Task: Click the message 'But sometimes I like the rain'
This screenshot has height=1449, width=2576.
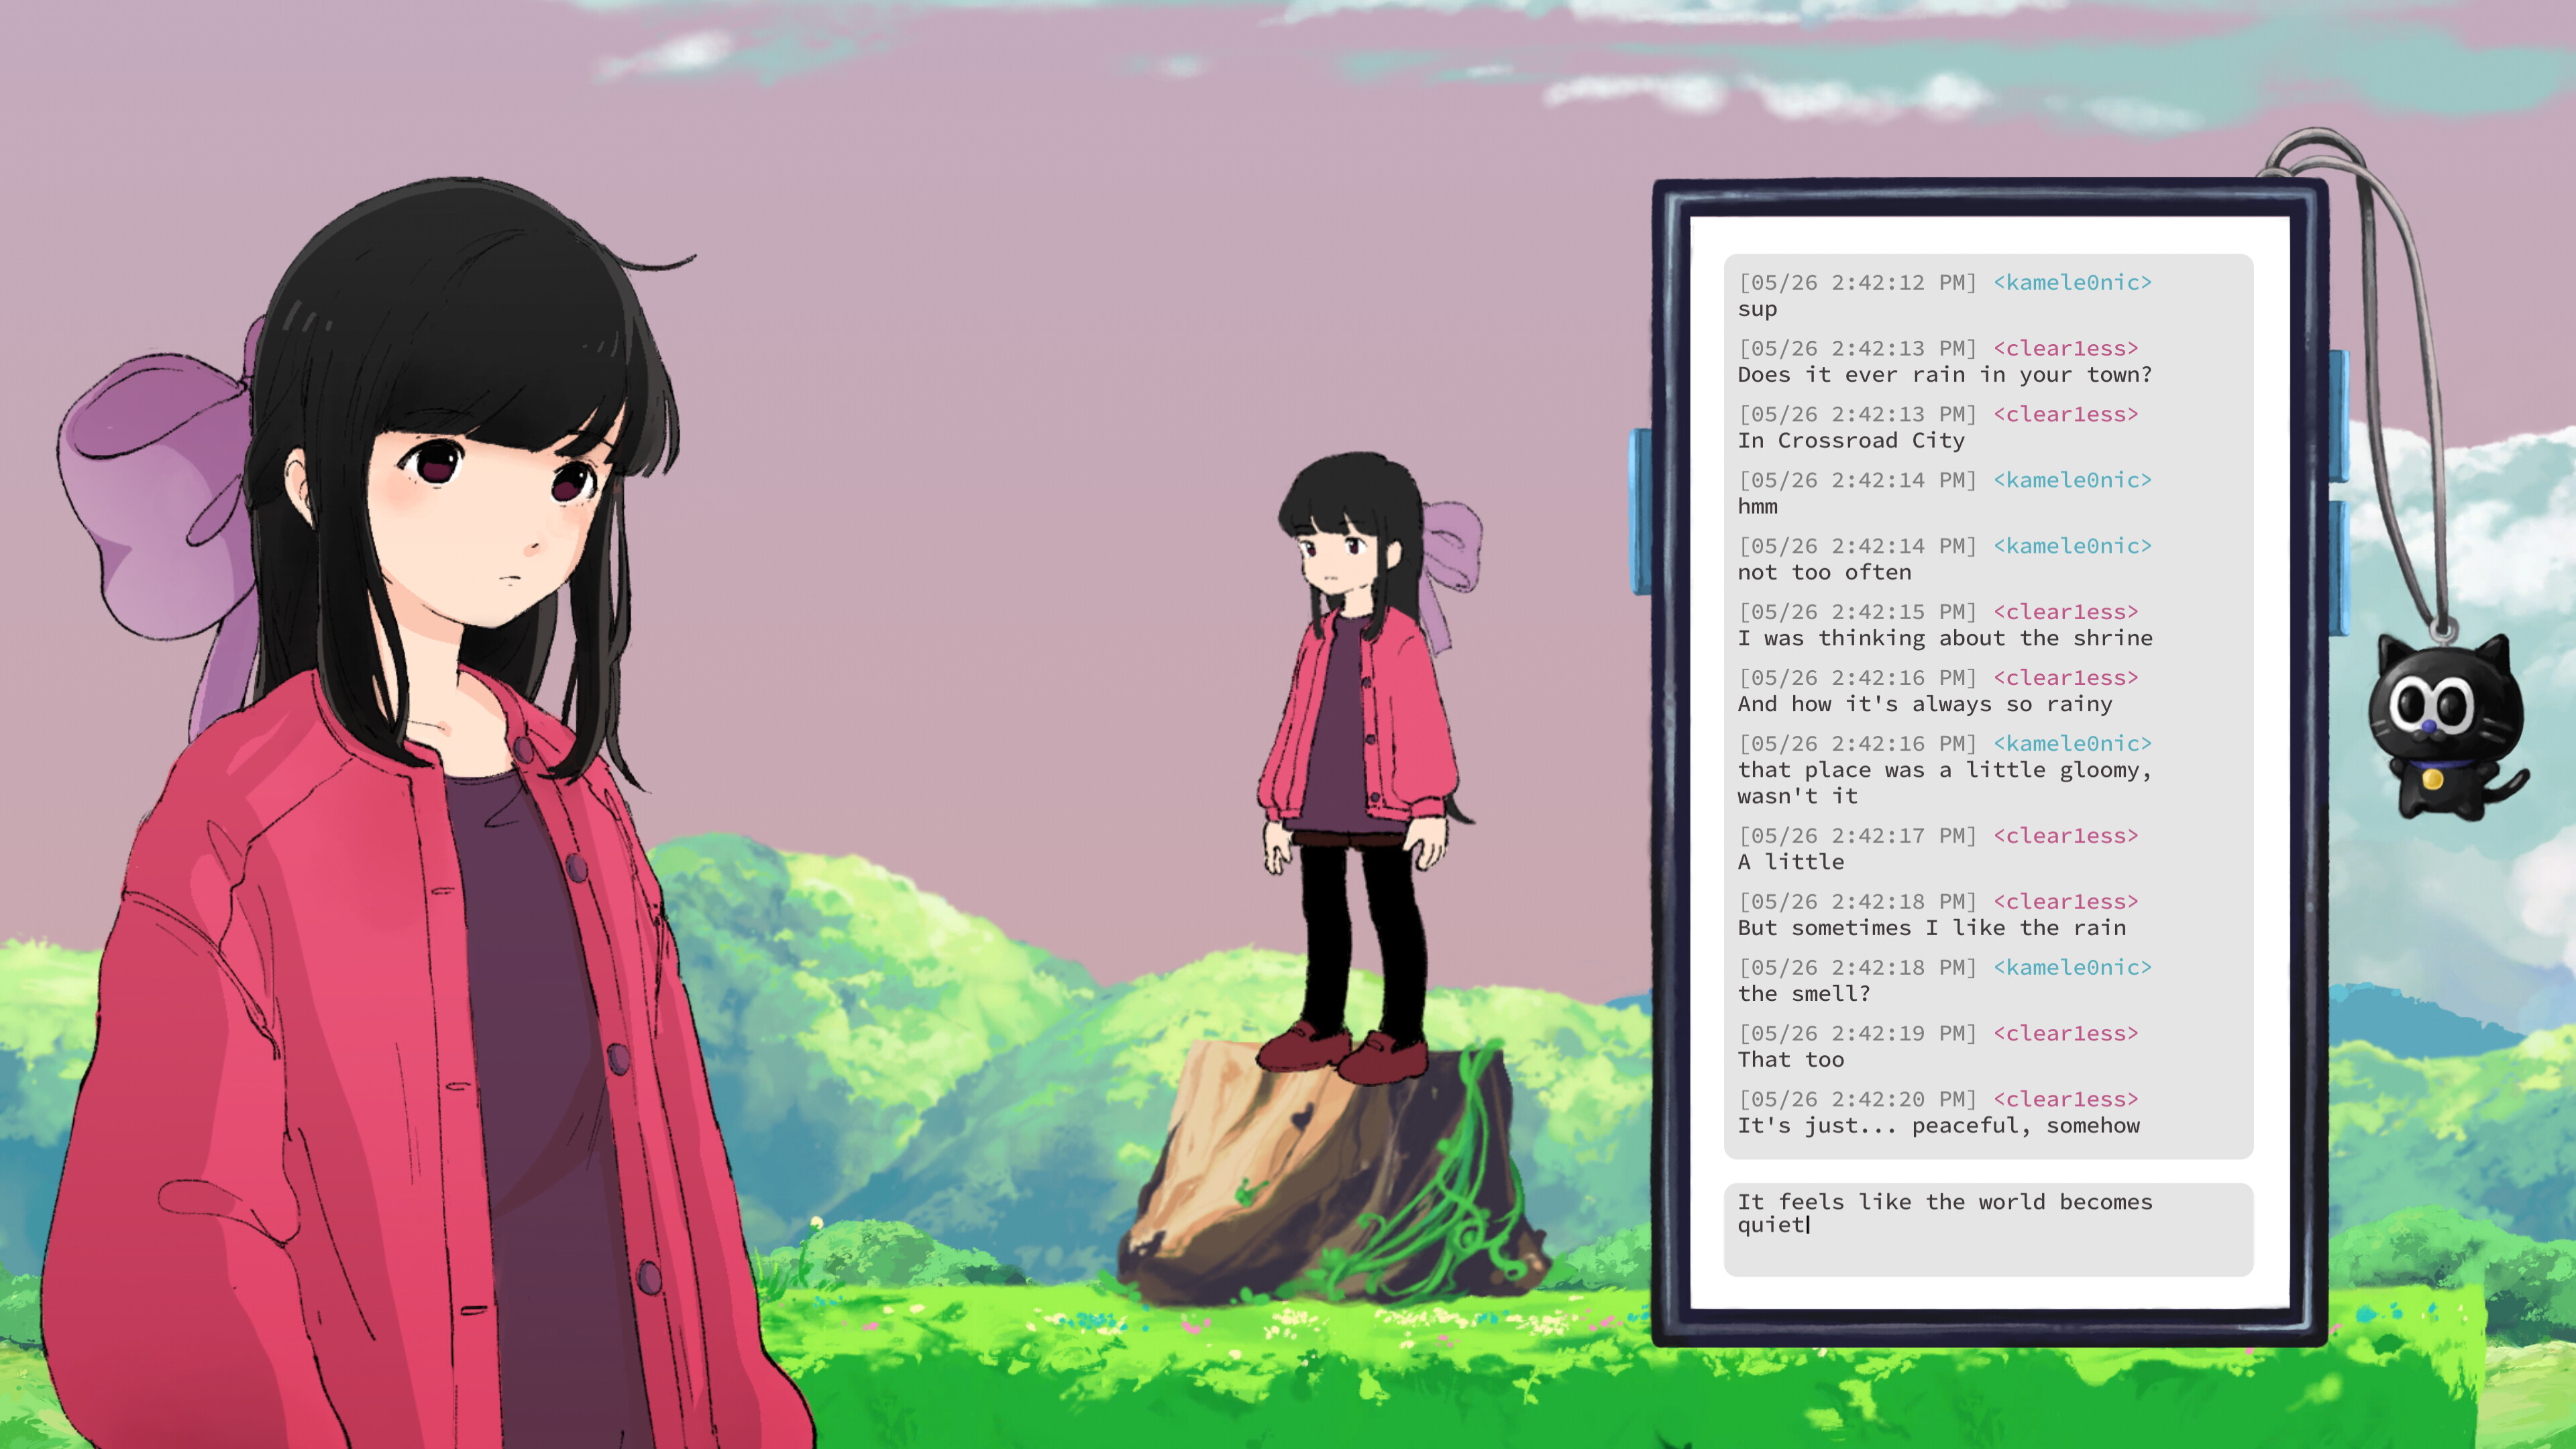Action: coord(1932,927)
